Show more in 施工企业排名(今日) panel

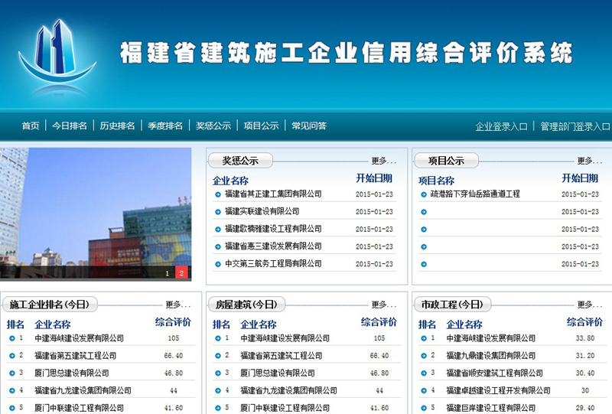(x=177, y=305)
